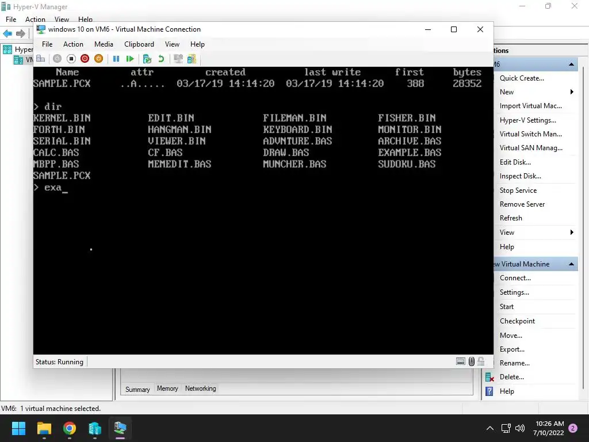Screen dimensions: 589x442
Task: Click the greyed Start VM toolbar icon
Action: tap(57, 59)
